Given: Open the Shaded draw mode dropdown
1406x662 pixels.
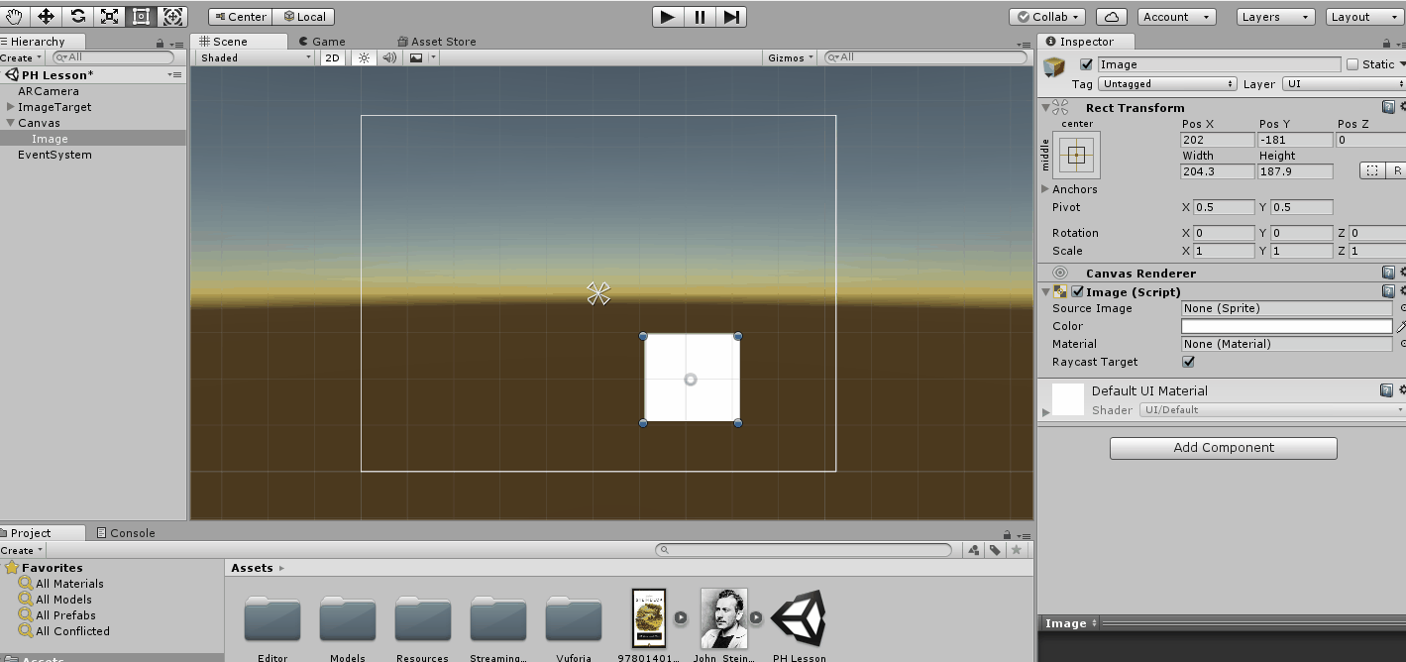Looking at the screenshot, I should click(253, 56).
